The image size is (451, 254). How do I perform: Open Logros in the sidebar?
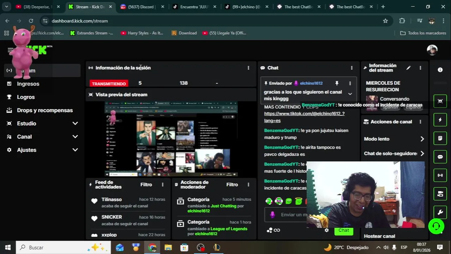tap(26, 97)
